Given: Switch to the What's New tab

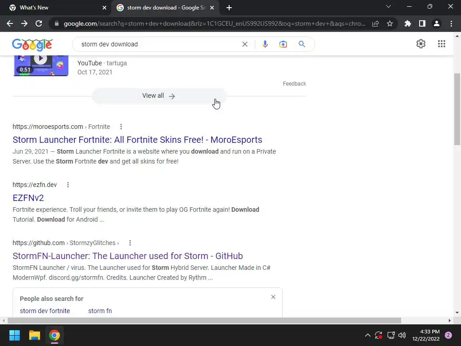Looking at the screenshot, I should tap(55, 8).
